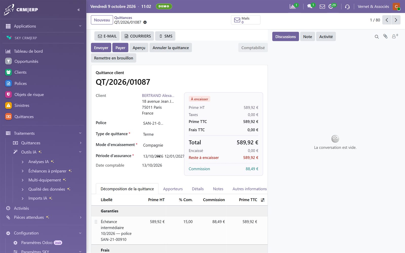Go to the next record arrow
This screenshot has height=253, width=405.
click(x=396, y=20)
